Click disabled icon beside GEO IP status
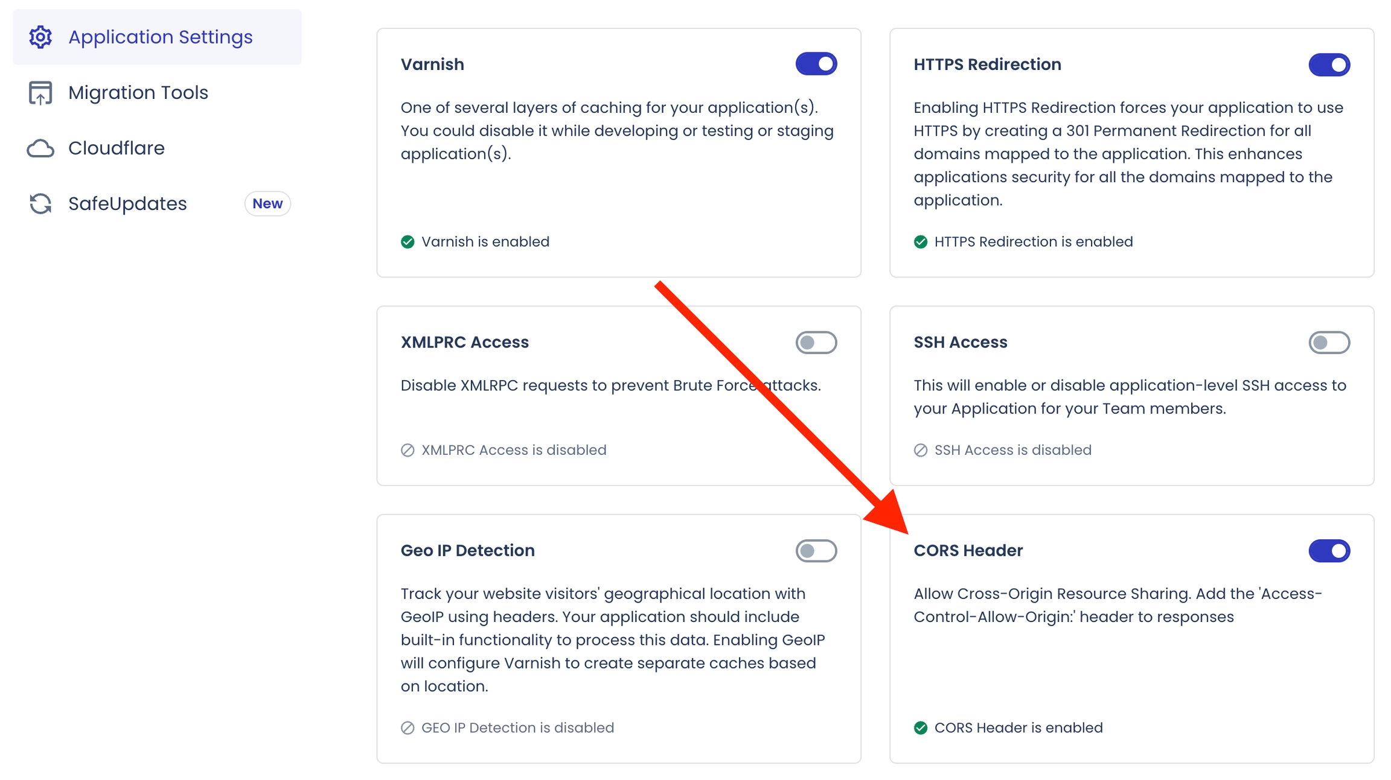Screen dimensions: 1391x780 (x=408, y=728)
